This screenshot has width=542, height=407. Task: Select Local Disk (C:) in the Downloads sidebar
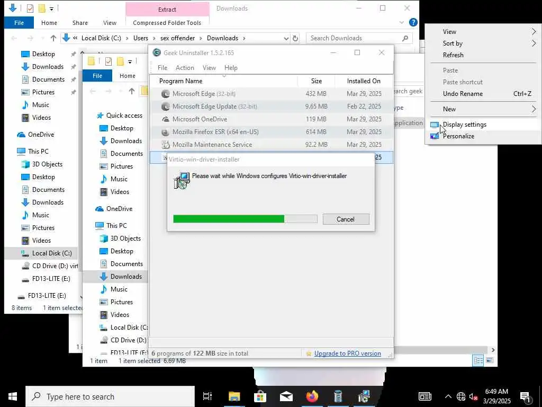(52, 253)
